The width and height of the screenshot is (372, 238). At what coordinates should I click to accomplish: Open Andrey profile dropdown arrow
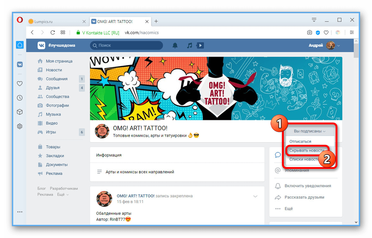pos(339,45)
